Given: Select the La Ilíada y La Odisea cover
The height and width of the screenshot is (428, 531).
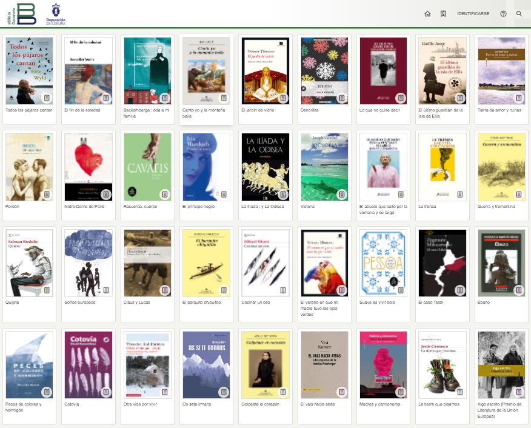Looking at the screenshot, I should [x=265, y=167].
